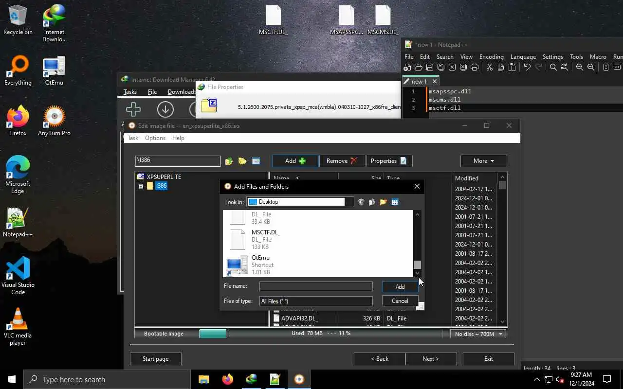Click the plus icon in Internet Download Manager
The image size is (623, 389).
(133, 109)
